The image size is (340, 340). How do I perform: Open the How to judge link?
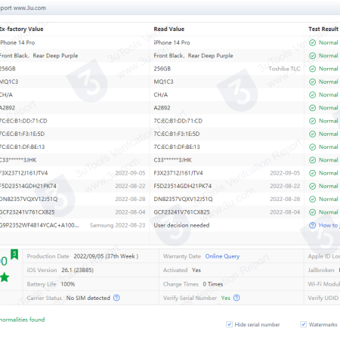click(329, 225)
